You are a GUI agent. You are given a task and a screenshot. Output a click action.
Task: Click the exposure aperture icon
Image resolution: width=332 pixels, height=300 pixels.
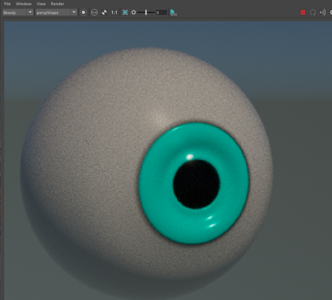pyautogui.click(x=134, y=12)
